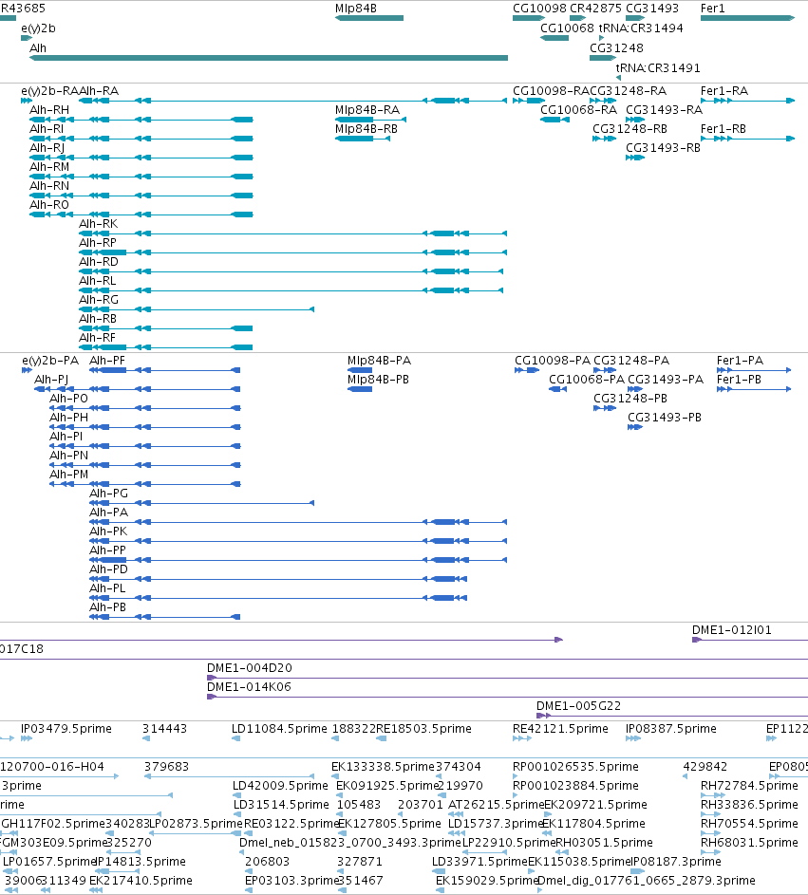This screenshot has height=895, width=808.
Task: Click the CG31248 gene label
Action: 616,48
